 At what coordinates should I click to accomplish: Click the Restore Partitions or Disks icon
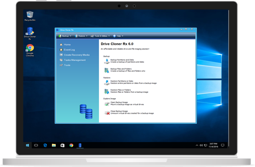[107, 83]
